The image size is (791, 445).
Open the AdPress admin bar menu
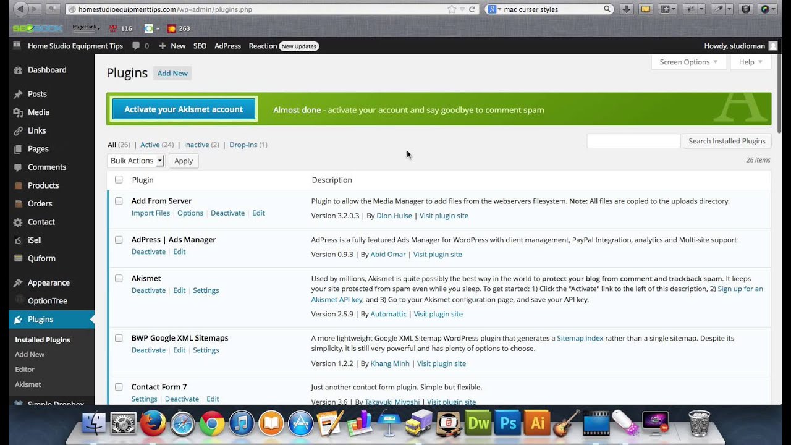[227, 46]
